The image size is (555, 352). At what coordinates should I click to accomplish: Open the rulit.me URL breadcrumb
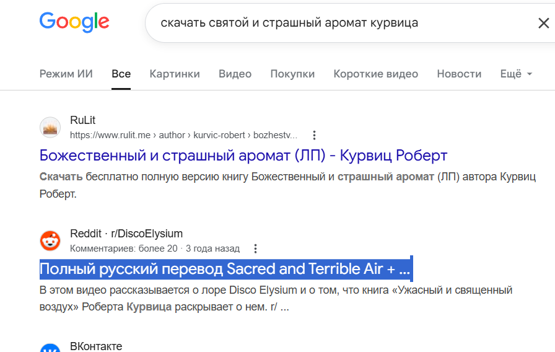coord(183,135)
